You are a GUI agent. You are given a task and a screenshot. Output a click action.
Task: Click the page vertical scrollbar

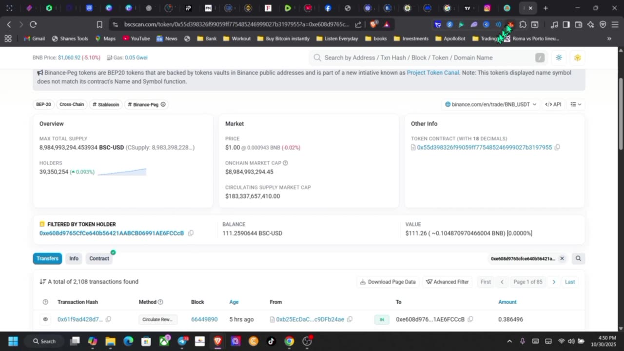coord(621,115)
